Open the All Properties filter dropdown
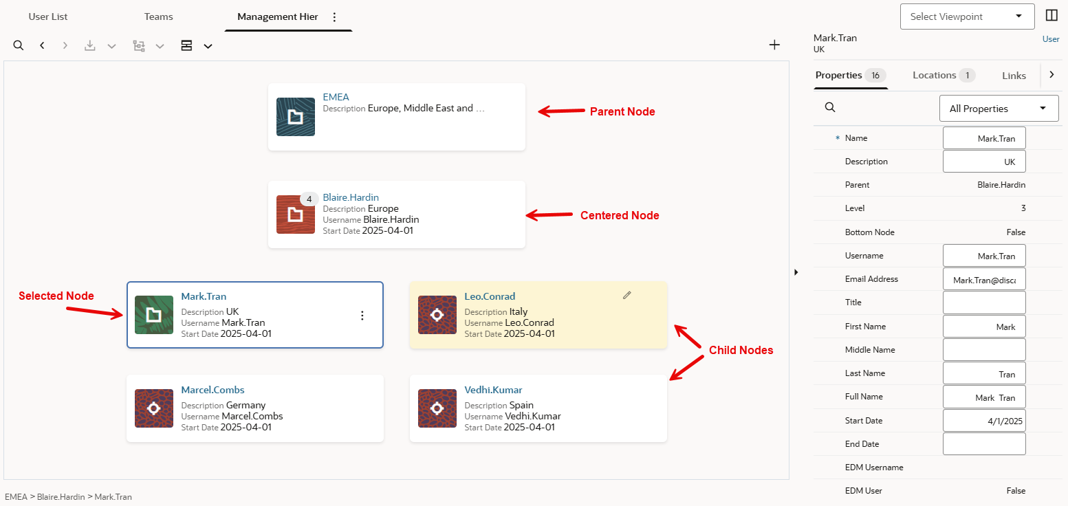The image size is (1068, 506). 999,109
